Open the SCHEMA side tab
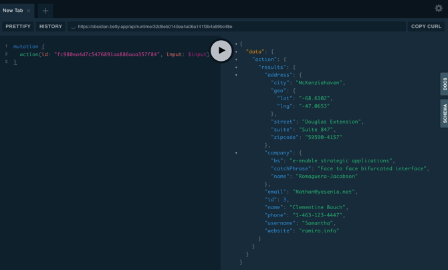448x270 pixels. click(x=444, y=114)
